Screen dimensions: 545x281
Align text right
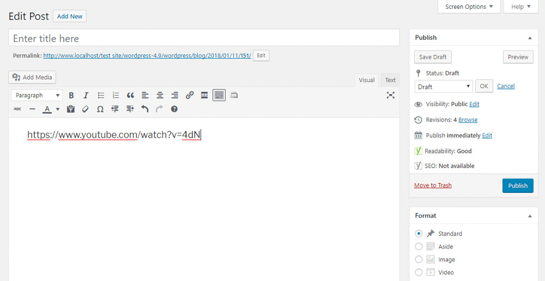click(175, 95)
